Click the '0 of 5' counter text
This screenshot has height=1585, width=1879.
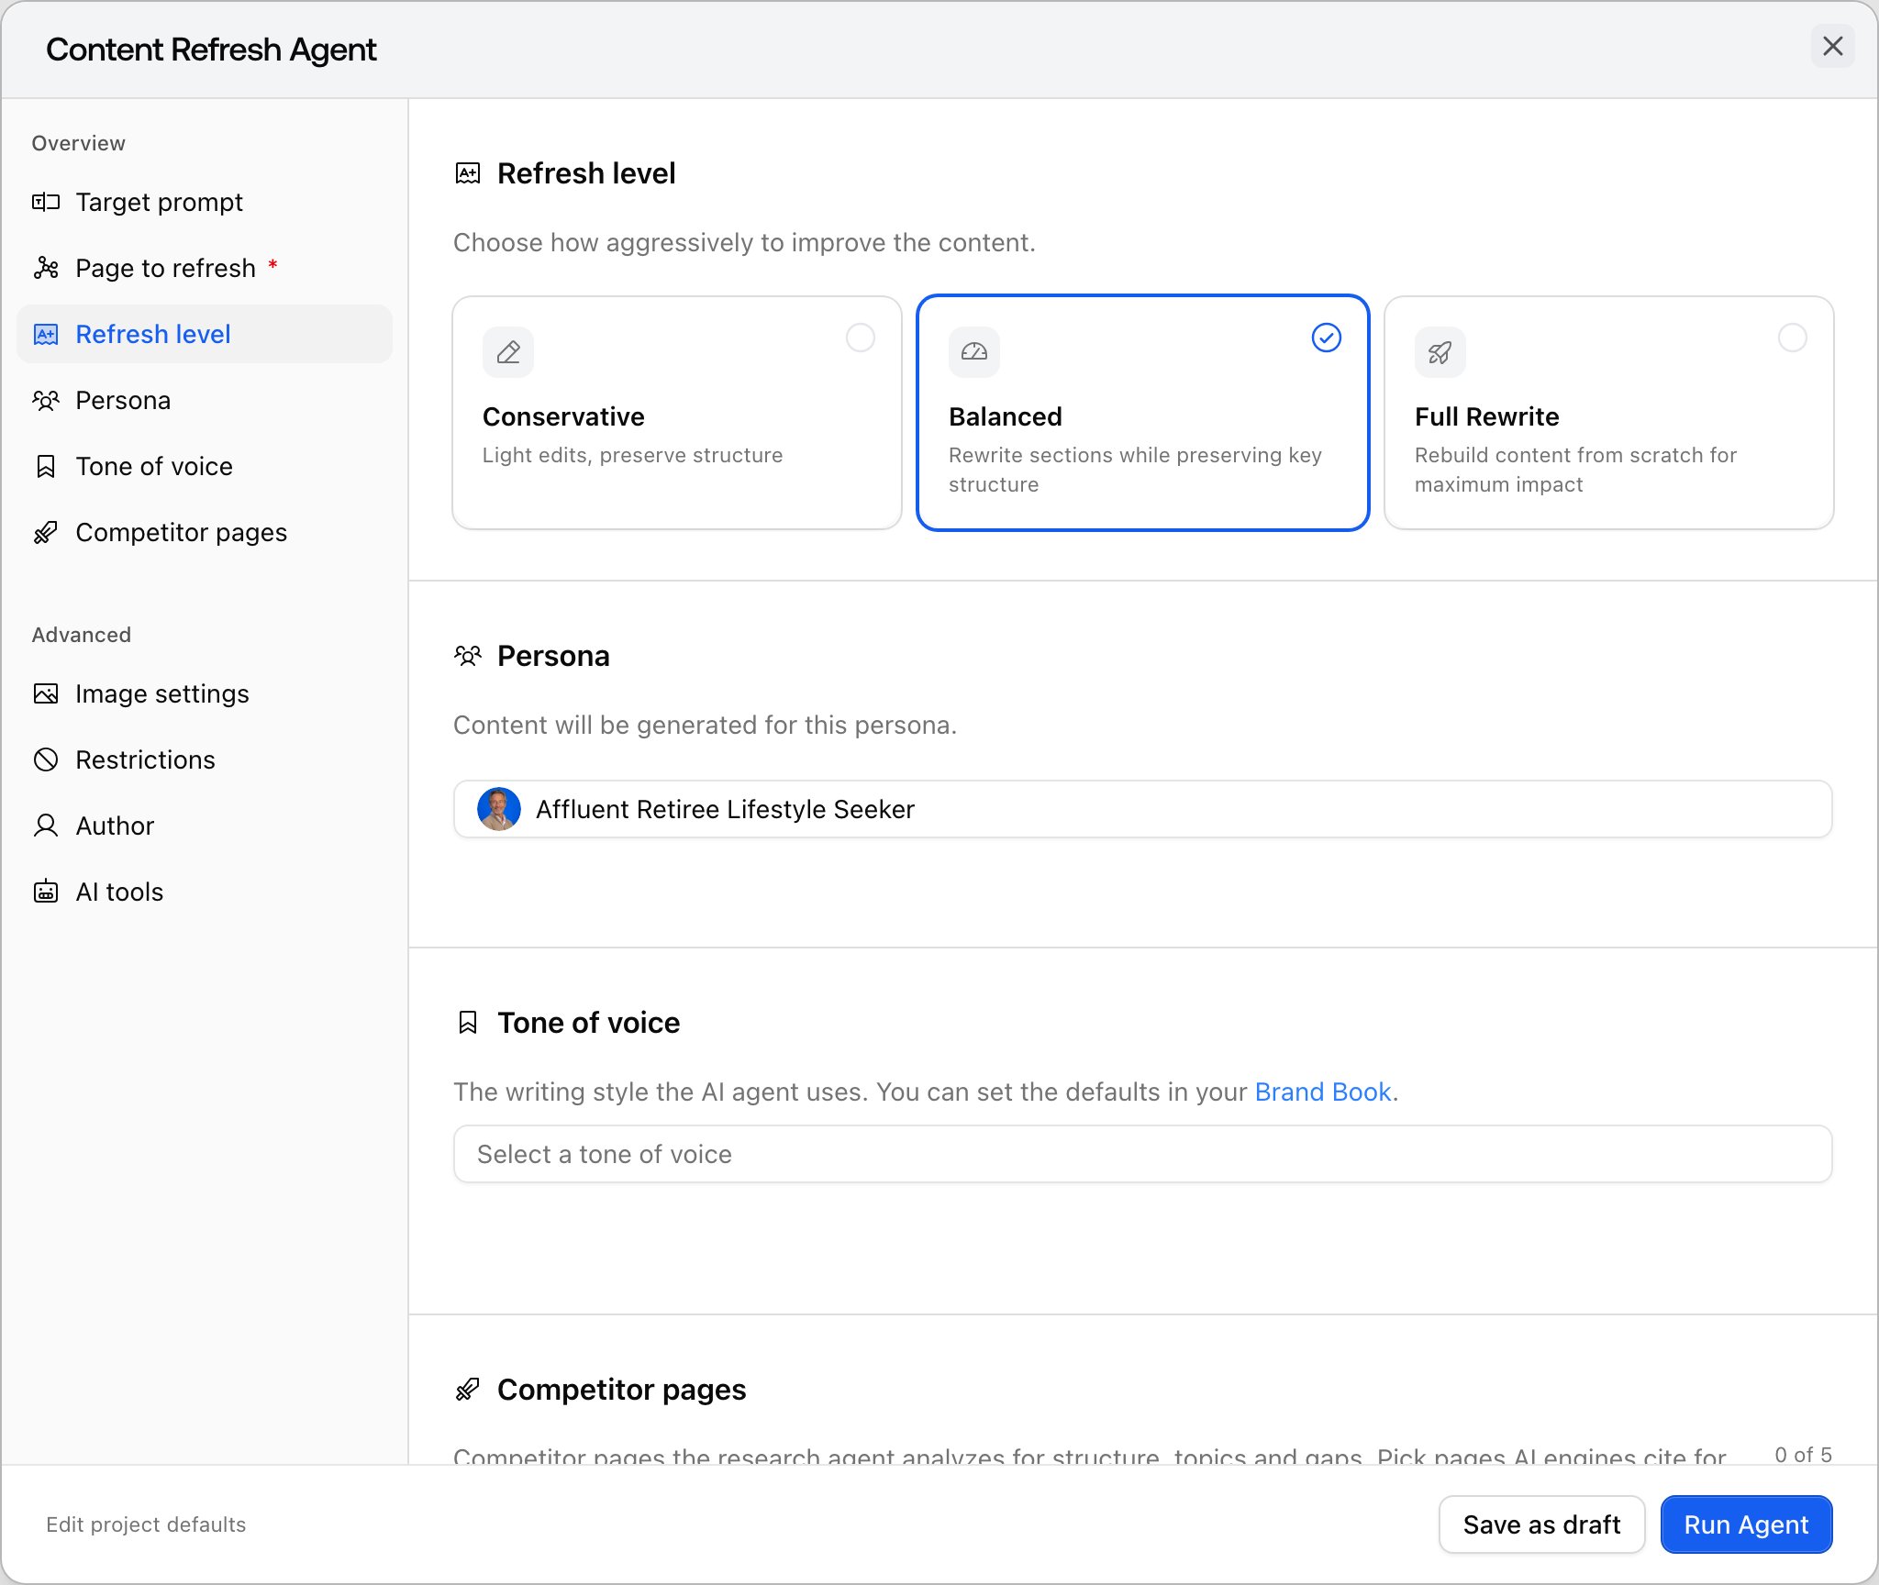1803,1454
